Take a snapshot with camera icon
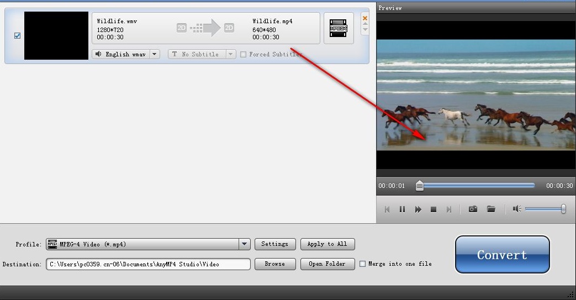Image resolution: width=576 pixels, height=300 pixels. coord(473,209)
